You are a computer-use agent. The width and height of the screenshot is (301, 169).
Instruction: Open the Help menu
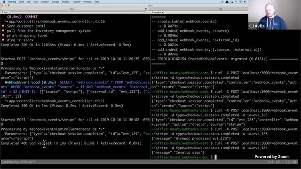[x=97, y=2]
